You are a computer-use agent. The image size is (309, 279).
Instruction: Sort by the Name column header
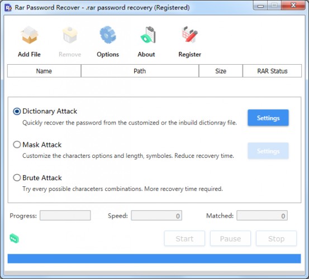click(x=44, y=71)
